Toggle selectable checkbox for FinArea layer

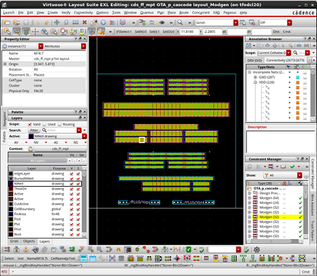78,214
